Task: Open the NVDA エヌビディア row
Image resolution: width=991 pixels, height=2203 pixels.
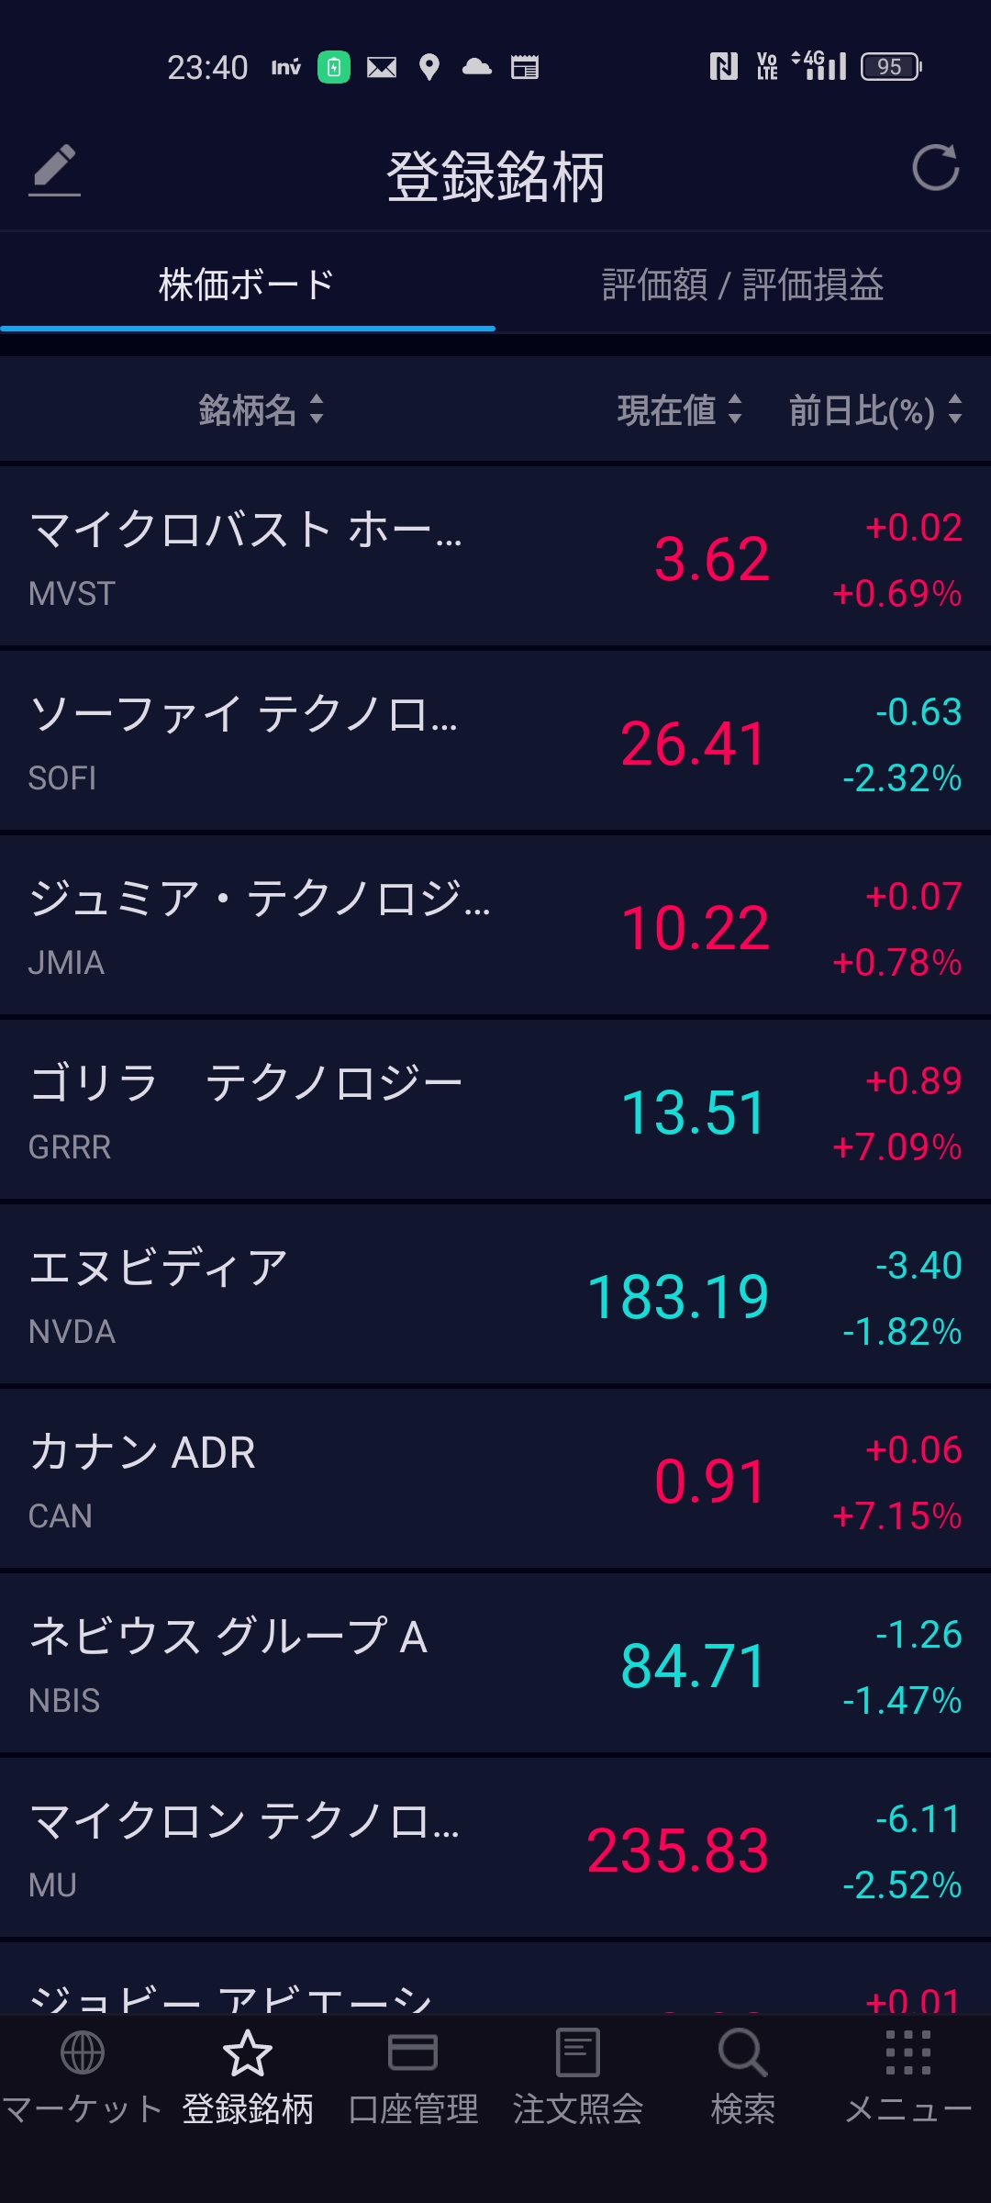Action: [495, 1296]
